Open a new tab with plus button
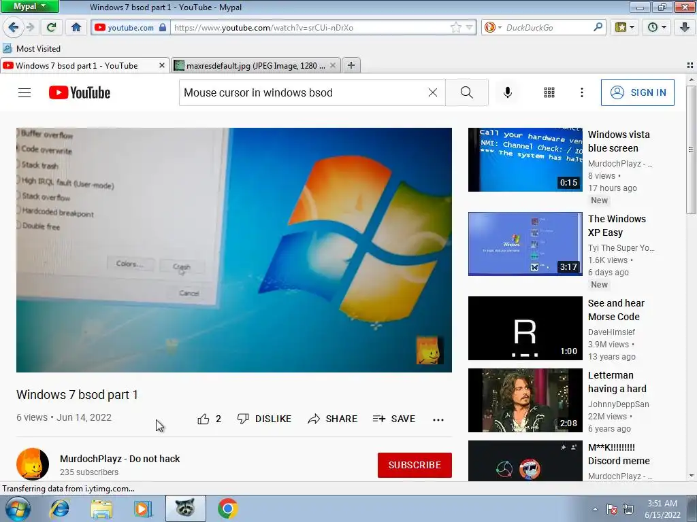The height and width of the screenshot is (522, 697). click(x=351, y=65)
